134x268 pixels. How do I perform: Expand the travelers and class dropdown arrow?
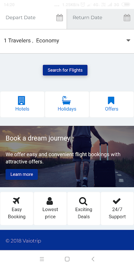(x=128, y=41)
